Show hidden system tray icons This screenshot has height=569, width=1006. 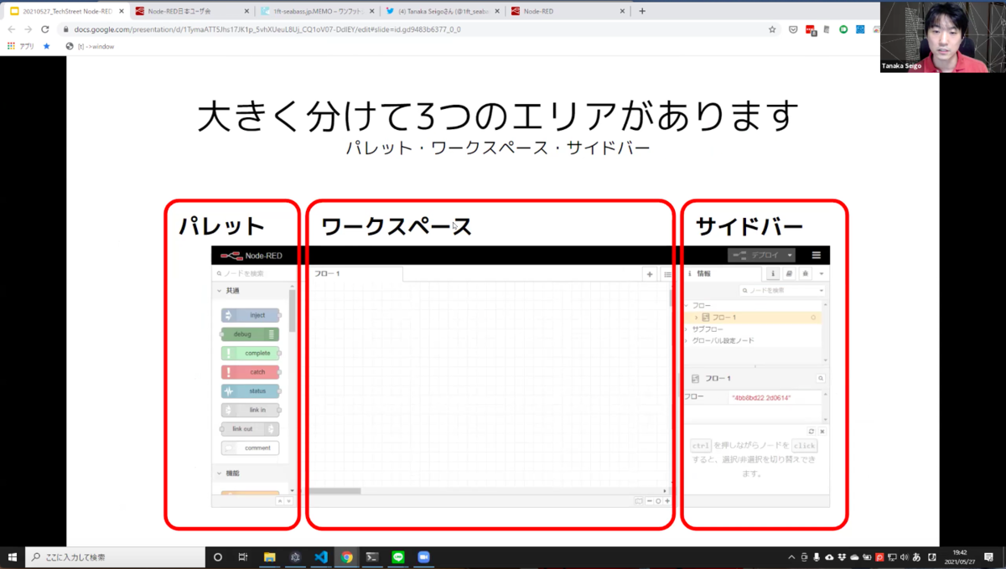[x=791, y=557]
